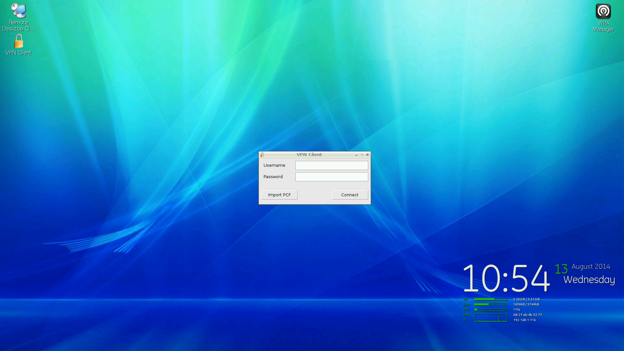Screen dimensions: 624x351
Task: Click the Username label
Action: 274,165
